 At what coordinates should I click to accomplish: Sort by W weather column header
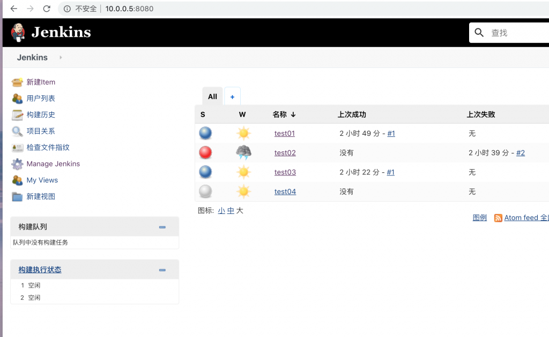[242, 114]
